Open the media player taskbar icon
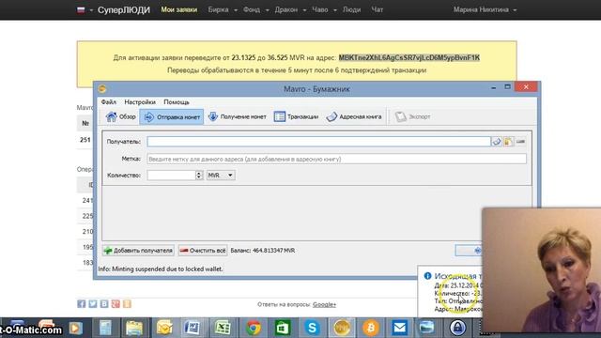The height and width of the screenshot is (338, 601). click(x=76, y=328)
